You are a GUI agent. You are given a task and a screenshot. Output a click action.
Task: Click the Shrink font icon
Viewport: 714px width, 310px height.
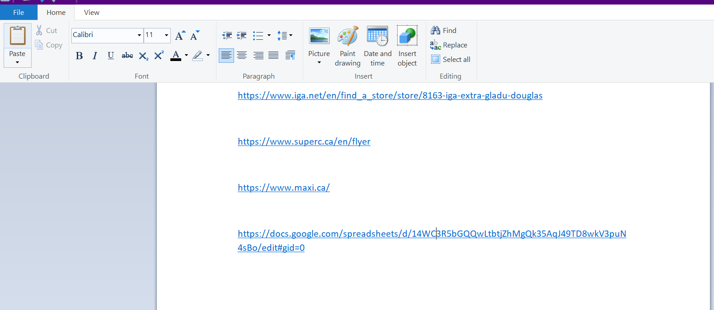point(195,35)
